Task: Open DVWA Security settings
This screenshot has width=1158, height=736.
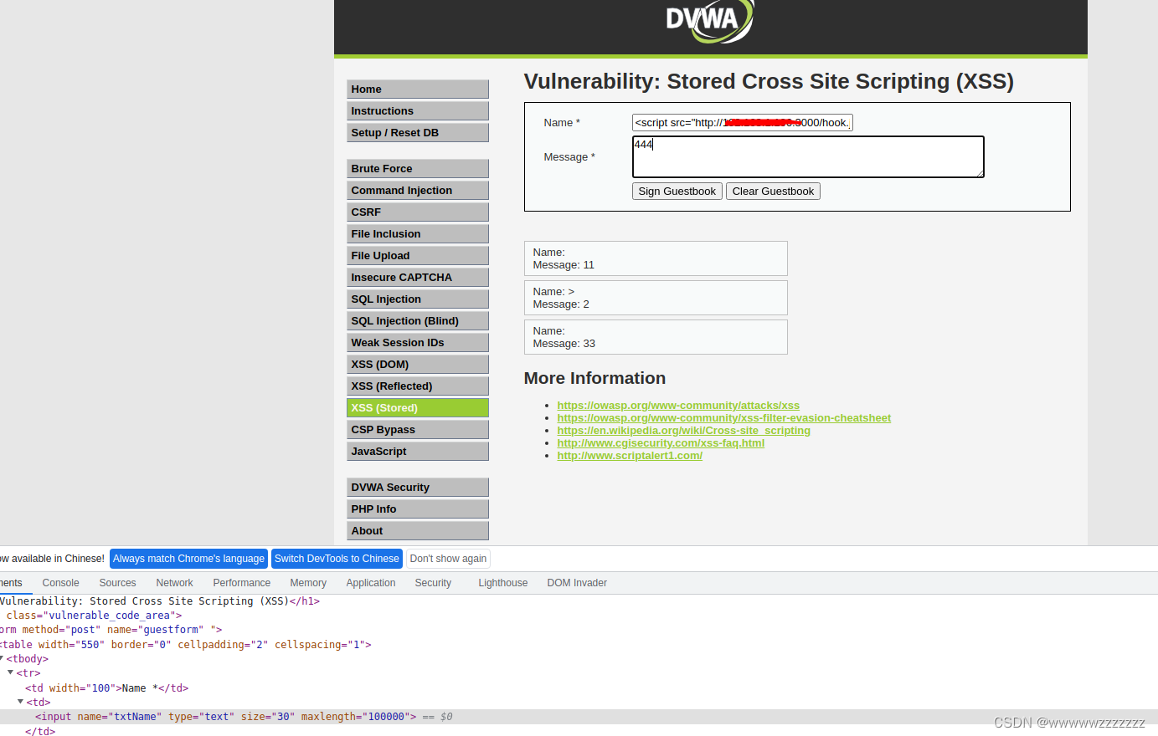Action: coord(418,488)
